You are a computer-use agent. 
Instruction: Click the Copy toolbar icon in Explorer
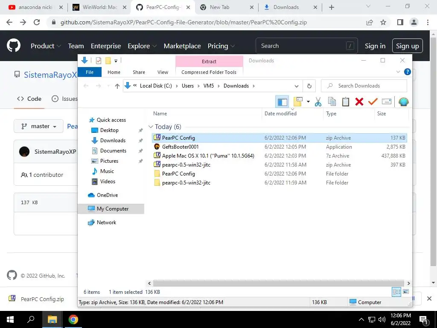[x=332, y=102]
